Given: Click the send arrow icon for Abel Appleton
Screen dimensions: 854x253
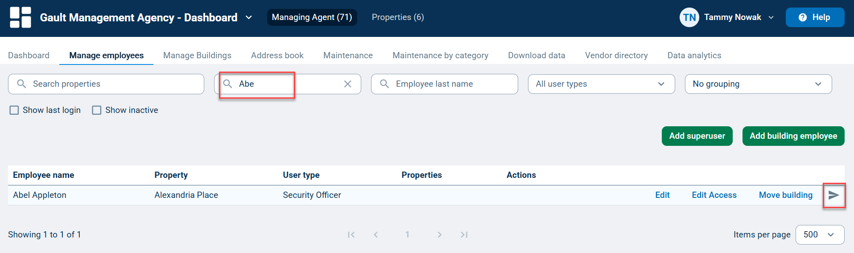Looking at the screenshot, I should 833,195.
